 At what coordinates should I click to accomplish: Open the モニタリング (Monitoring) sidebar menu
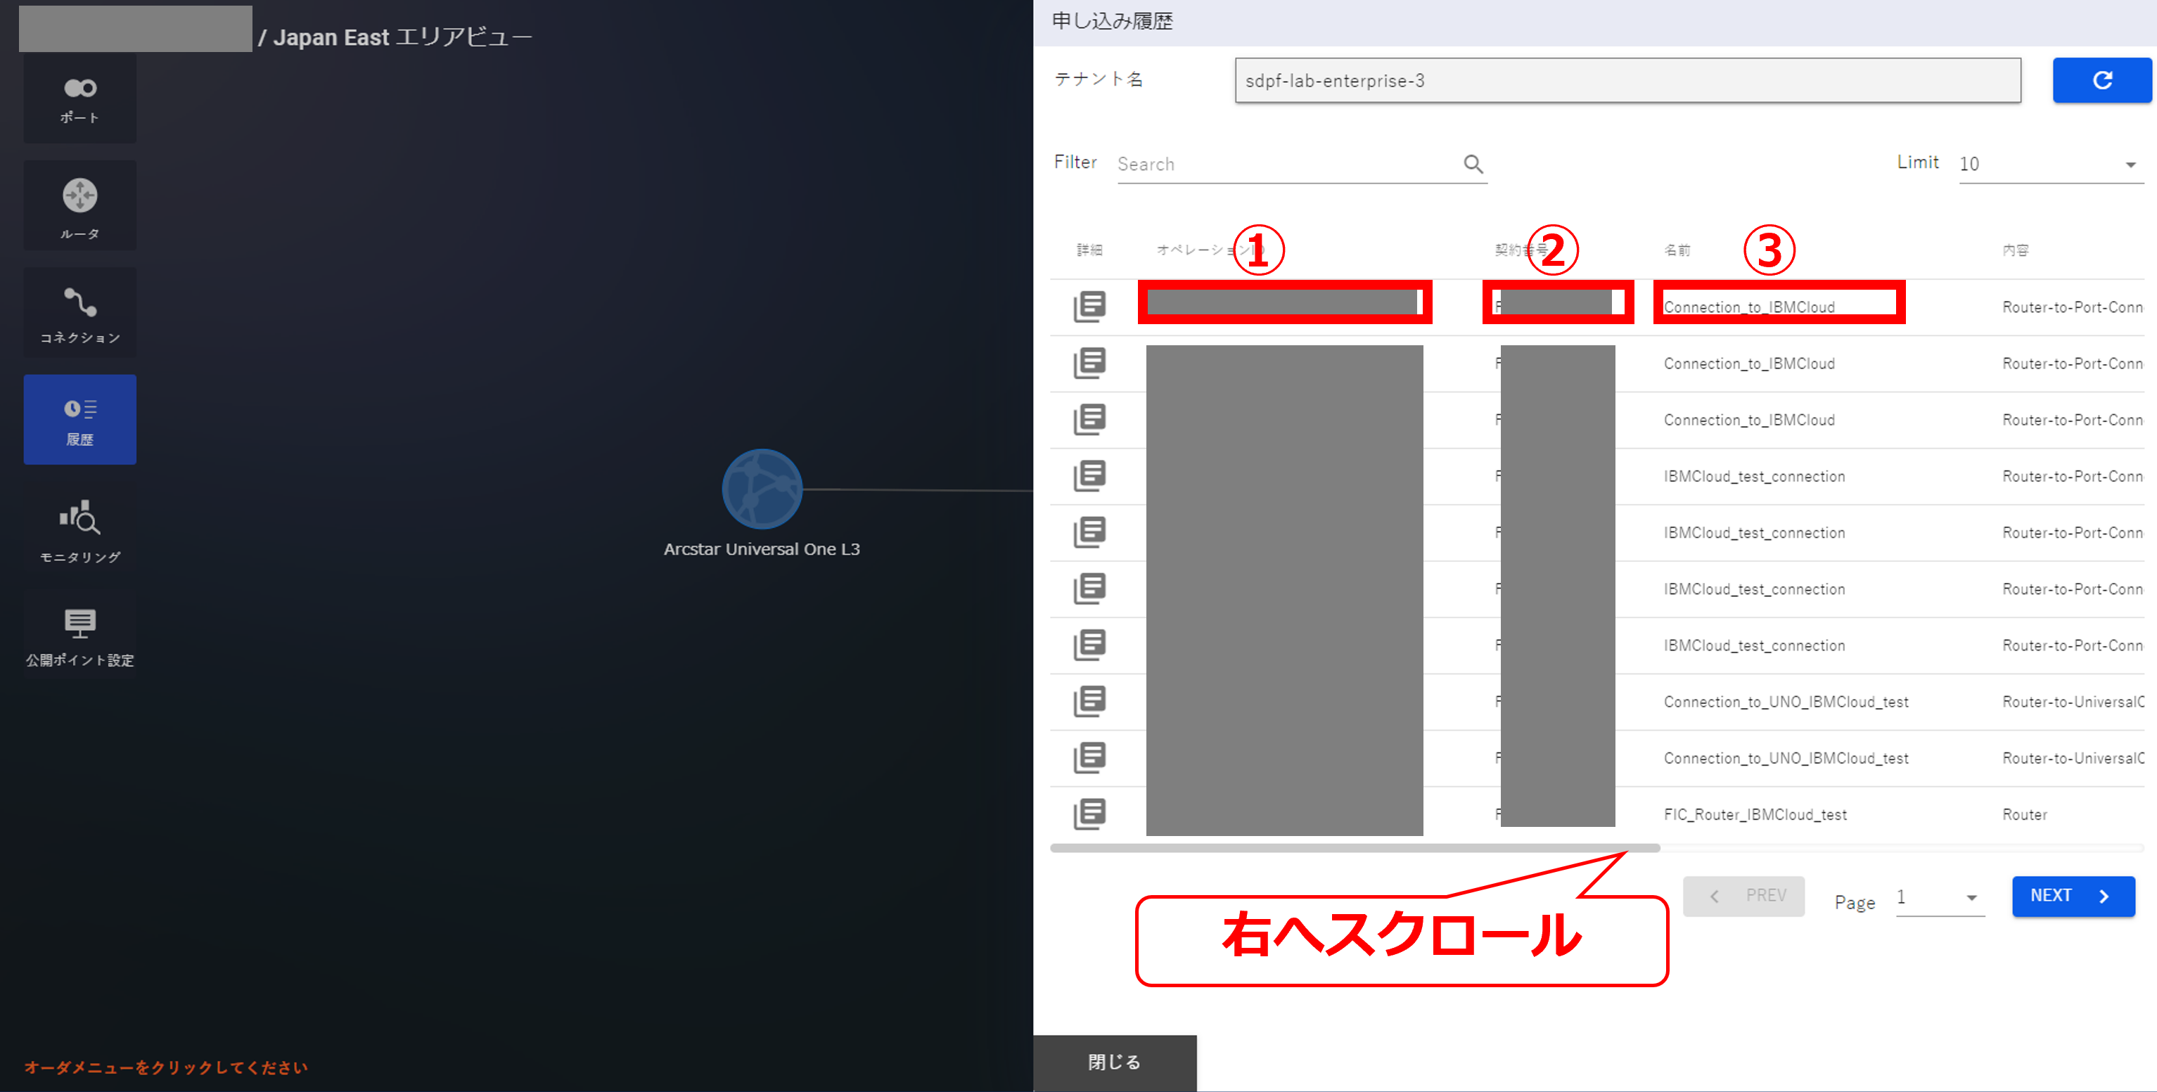[79, 528]
